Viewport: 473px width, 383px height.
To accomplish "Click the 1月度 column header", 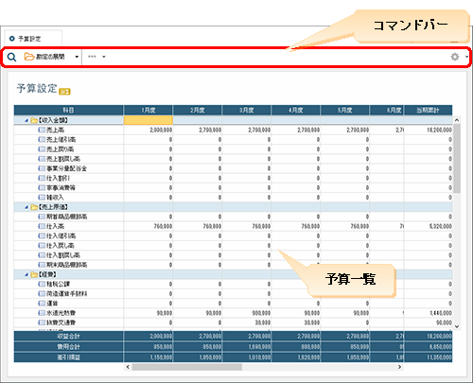I will (149, 110).
